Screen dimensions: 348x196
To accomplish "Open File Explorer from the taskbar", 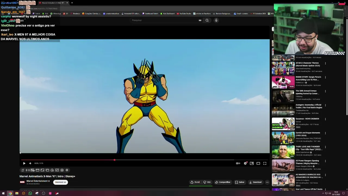I will pyautogui.click(x=17, y=194).
